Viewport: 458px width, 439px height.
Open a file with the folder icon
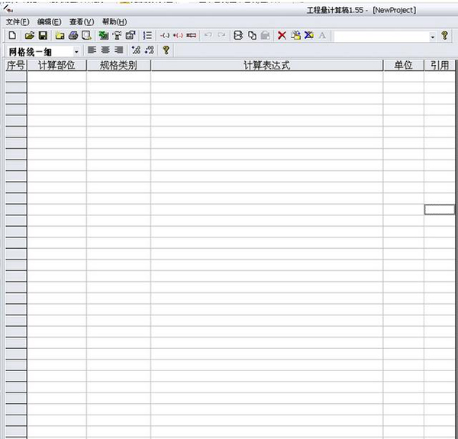(29, 36)
